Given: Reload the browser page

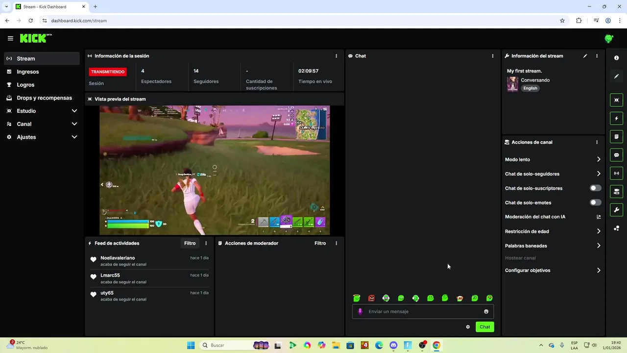Looking at the screenshot, I should coord(30,21).
